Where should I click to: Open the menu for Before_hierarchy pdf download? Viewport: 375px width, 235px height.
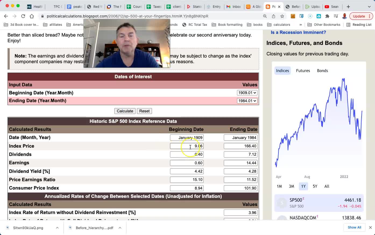tap(120, 228)
